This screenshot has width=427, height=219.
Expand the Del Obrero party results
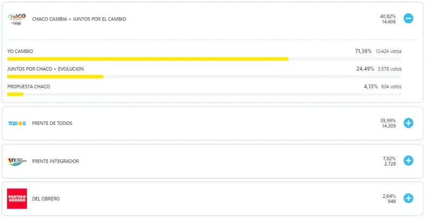(x=409, y=198)
